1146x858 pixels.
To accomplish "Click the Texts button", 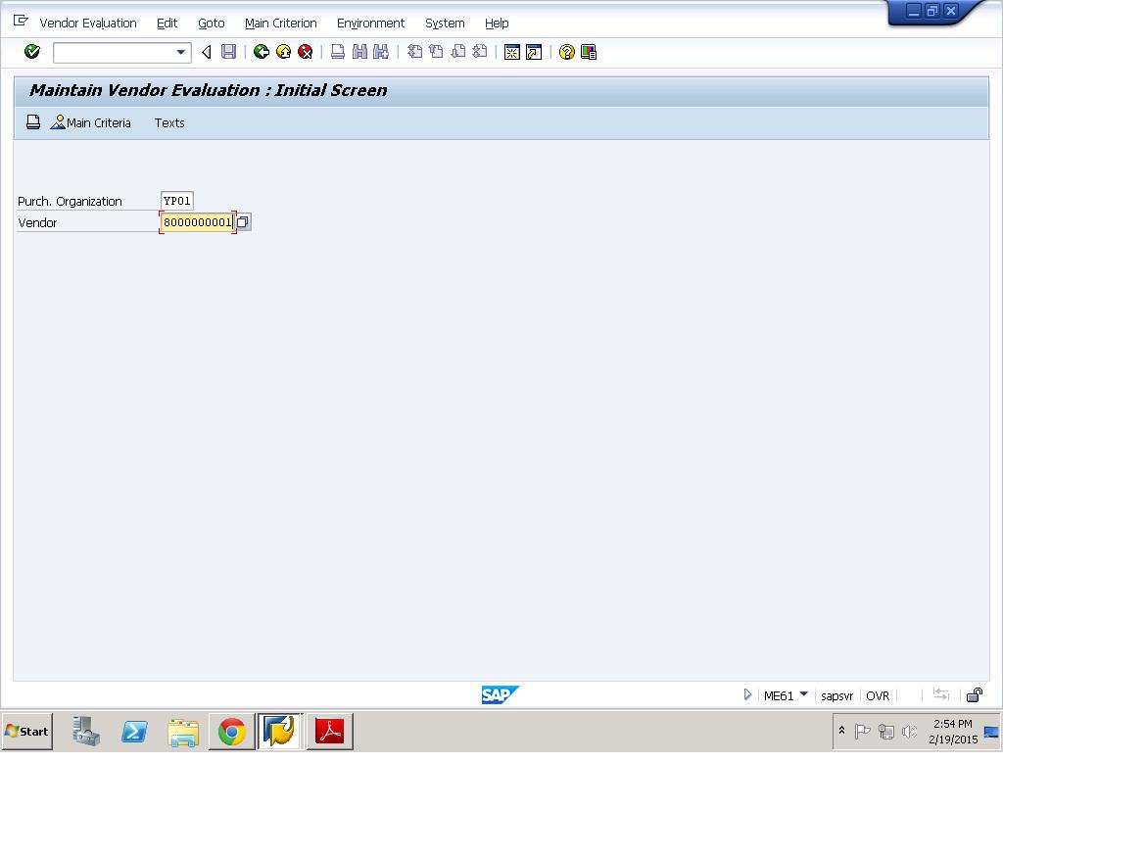I will pos(169,122).
